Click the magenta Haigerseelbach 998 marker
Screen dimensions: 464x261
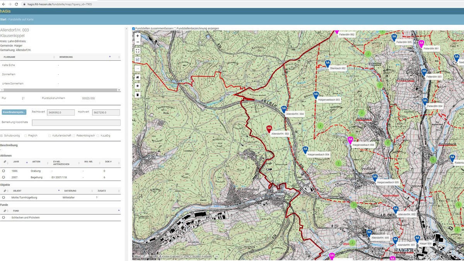pos(350,140)
